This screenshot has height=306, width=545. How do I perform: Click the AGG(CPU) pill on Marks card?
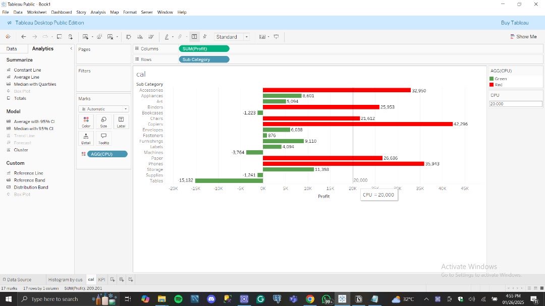point(107,154)
